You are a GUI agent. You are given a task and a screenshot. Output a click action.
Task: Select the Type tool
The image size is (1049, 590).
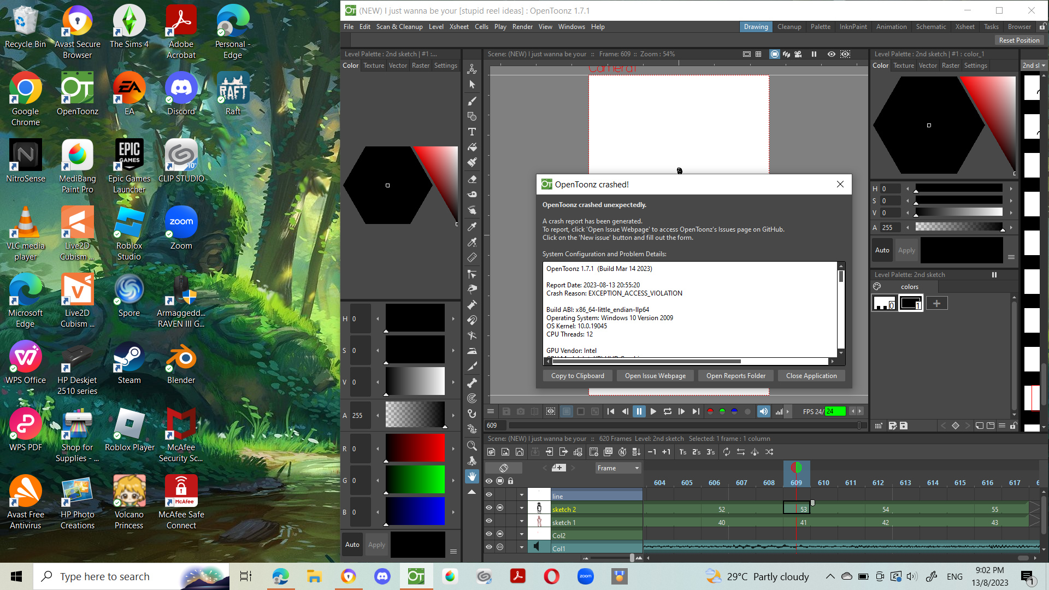tap(472, 132)
